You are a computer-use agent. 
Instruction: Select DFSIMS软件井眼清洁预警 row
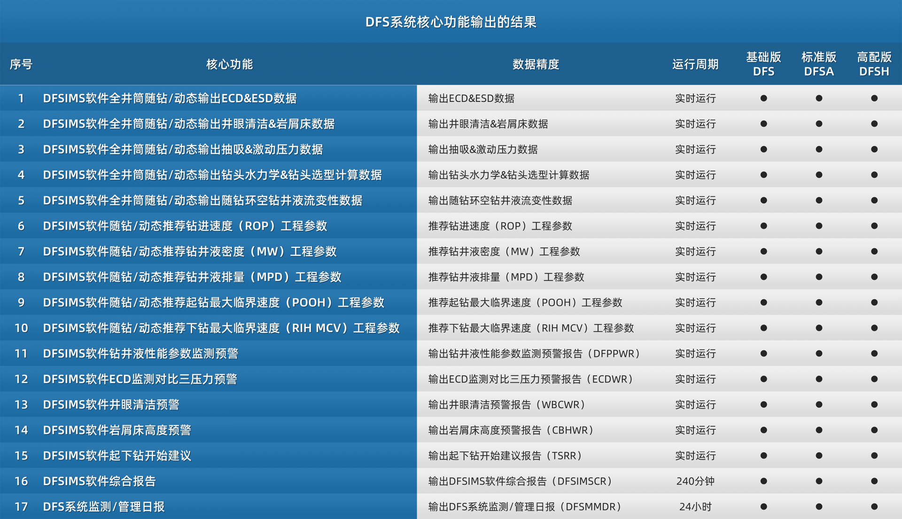pyautogui.click(x=111, y=404)
